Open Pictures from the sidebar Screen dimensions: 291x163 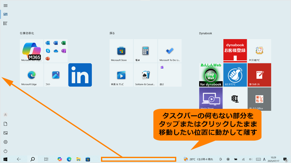pyautogui.click(x=5, y=133)
